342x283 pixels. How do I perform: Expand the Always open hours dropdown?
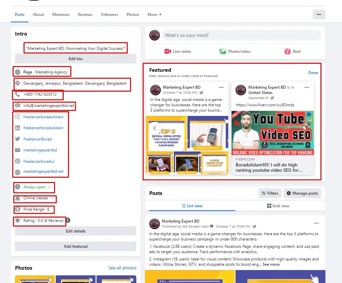point(49,187)
